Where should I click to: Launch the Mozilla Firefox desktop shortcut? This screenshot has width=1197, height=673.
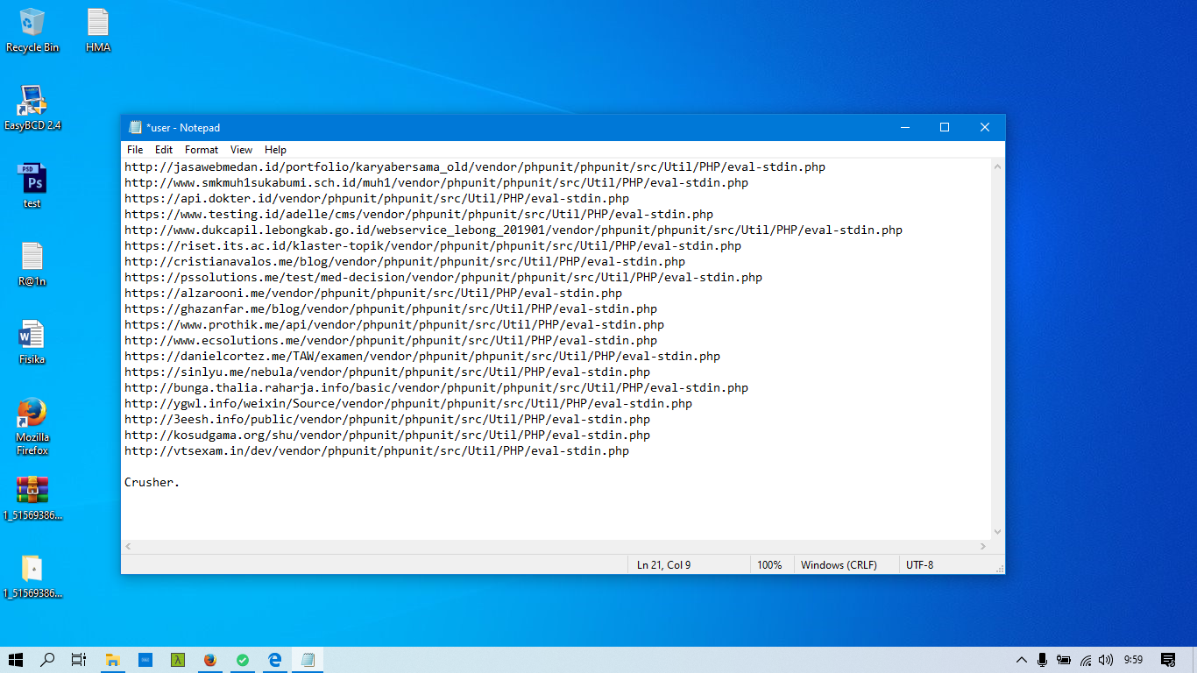click(32, 427)
